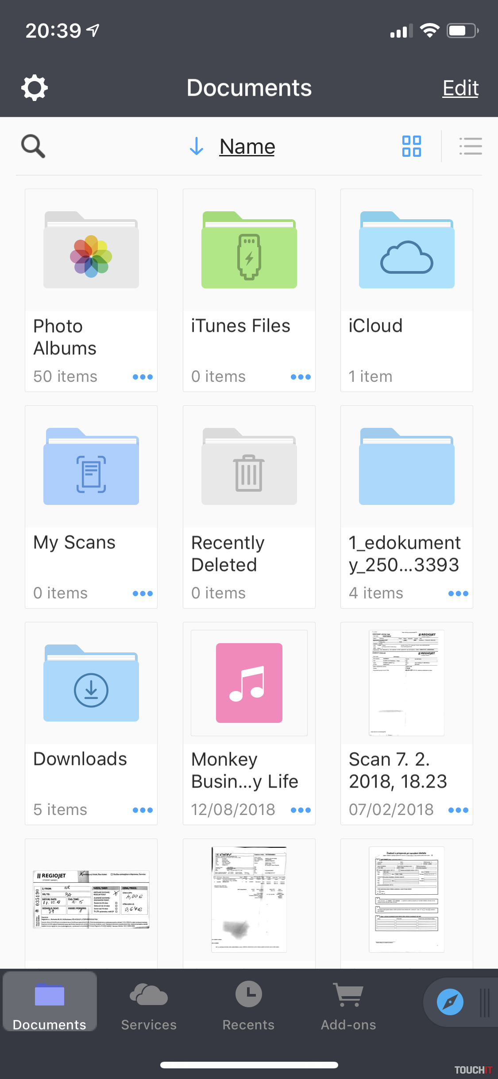Screen dimensions: 498x1079
Task: Expand more options for Monkey Business file
Action: click(301, 810)
